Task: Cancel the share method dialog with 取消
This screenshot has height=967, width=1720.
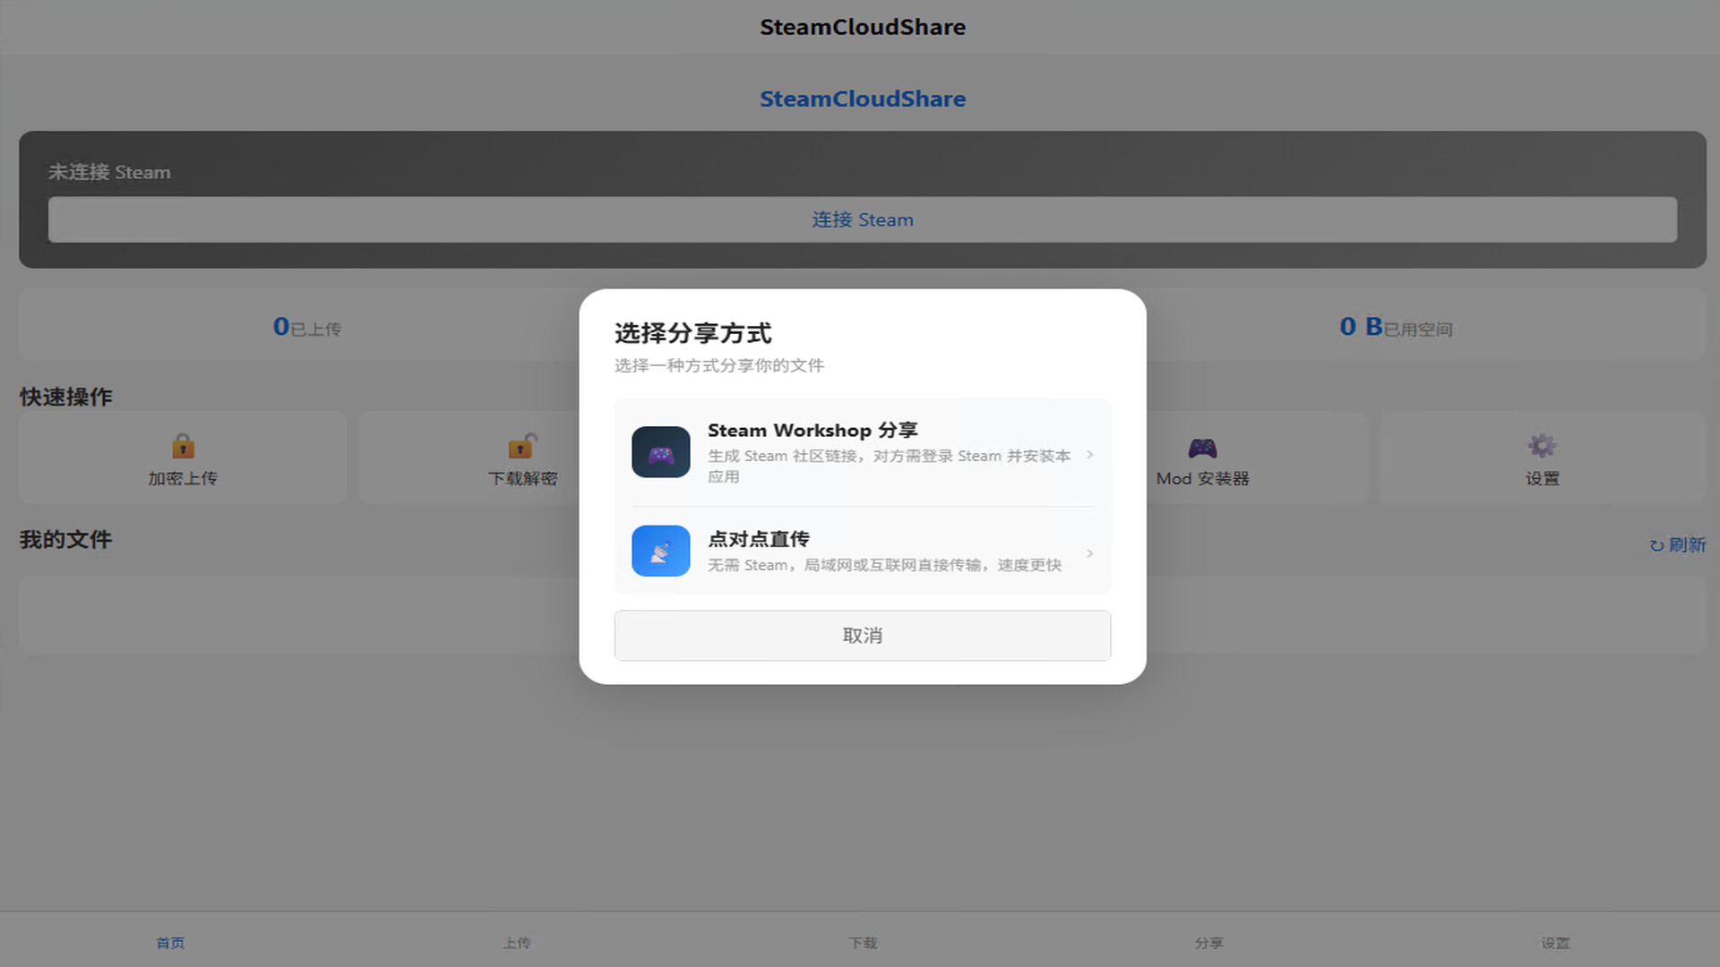Action: click(x=862, y=636)
